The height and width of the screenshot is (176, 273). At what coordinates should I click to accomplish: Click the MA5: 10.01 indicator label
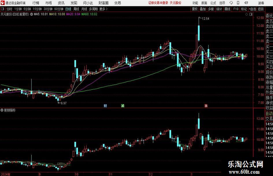pos(41,14)
